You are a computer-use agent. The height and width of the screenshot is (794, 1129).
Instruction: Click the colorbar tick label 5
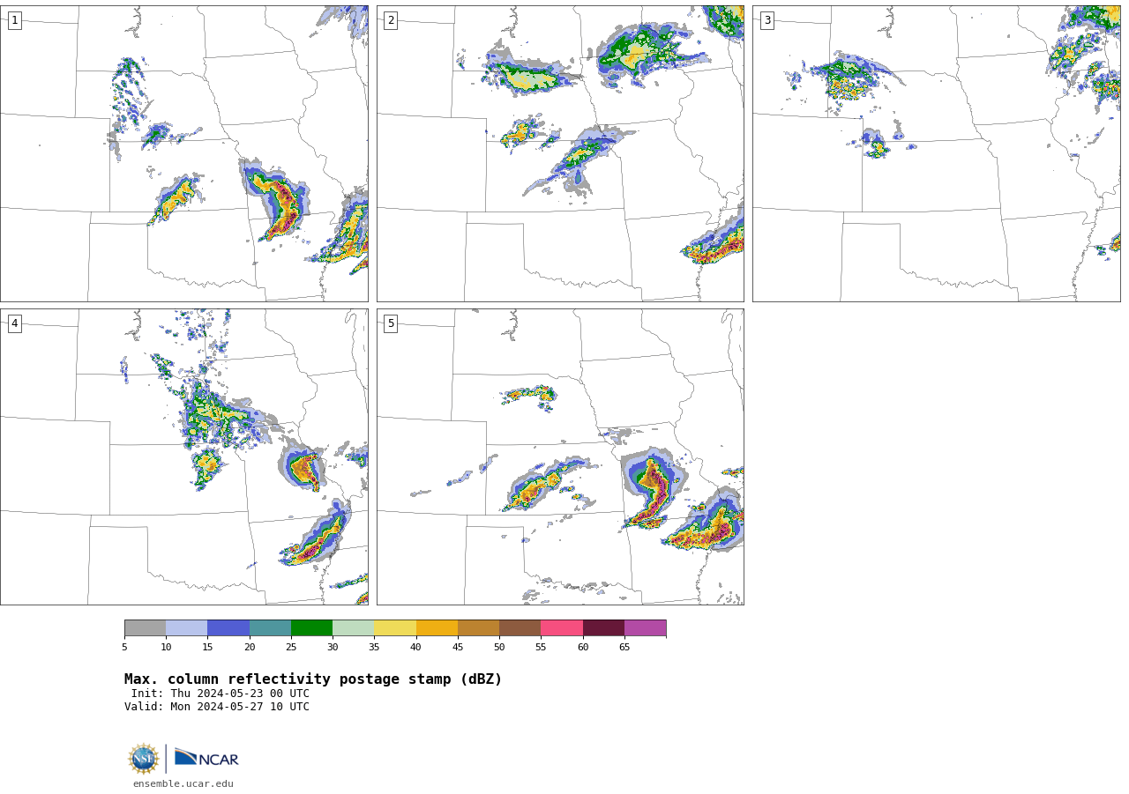coord(124,648)
